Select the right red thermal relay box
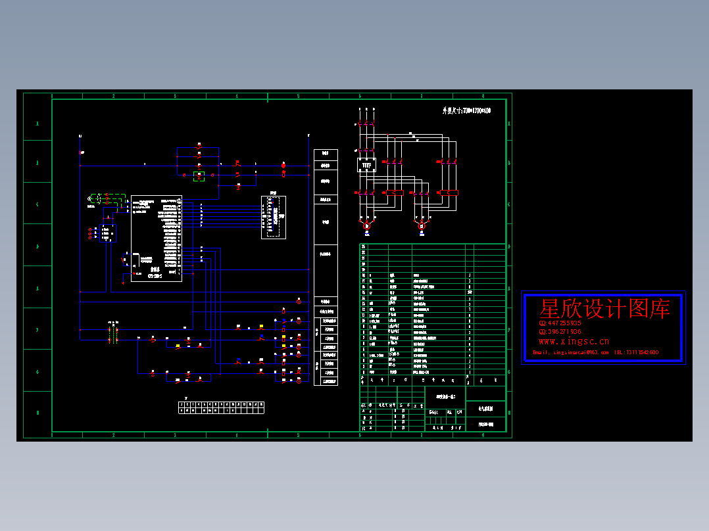Viewport: 709px width, 531px height. 449,193
